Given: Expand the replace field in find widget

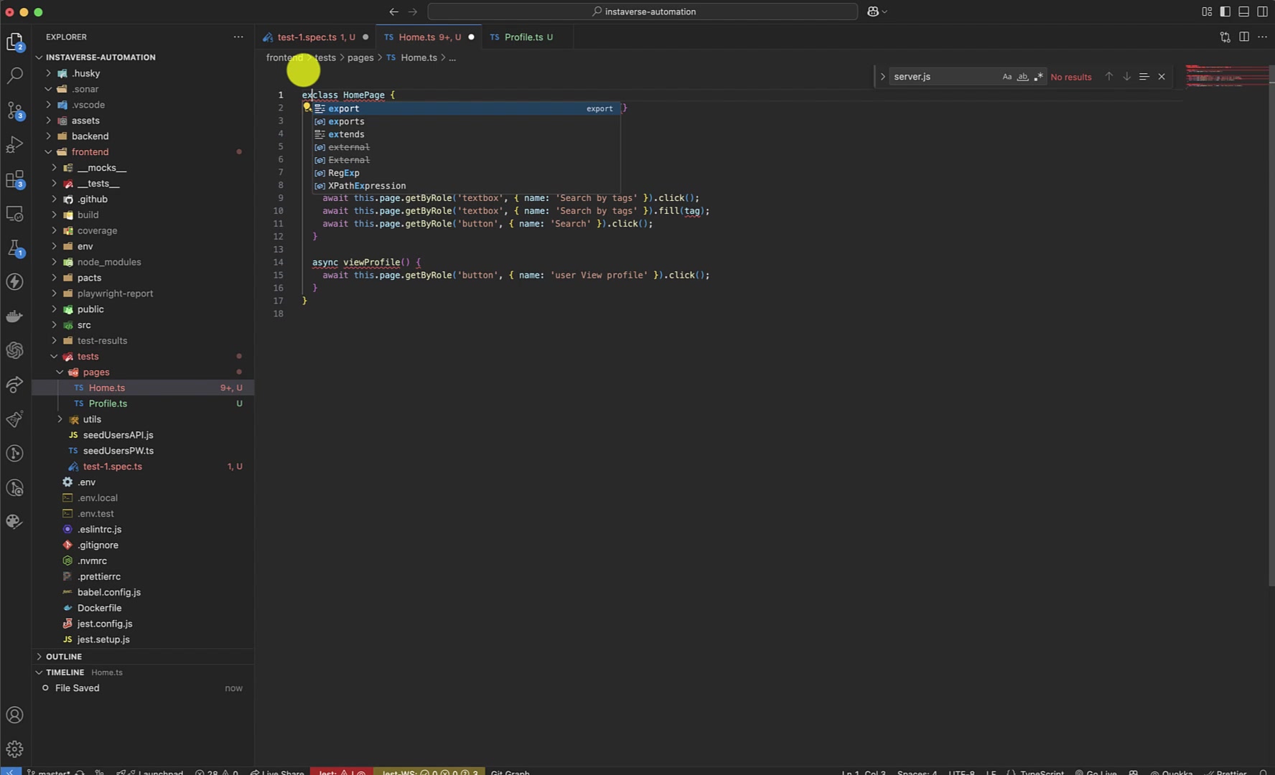Looking at the screenshot, I should (x=882, y=76).
